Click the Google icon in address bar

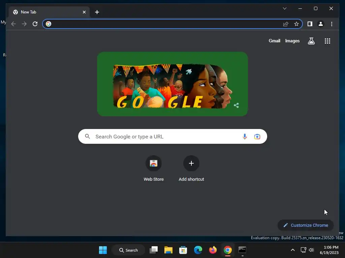click(x=49, y=24)
